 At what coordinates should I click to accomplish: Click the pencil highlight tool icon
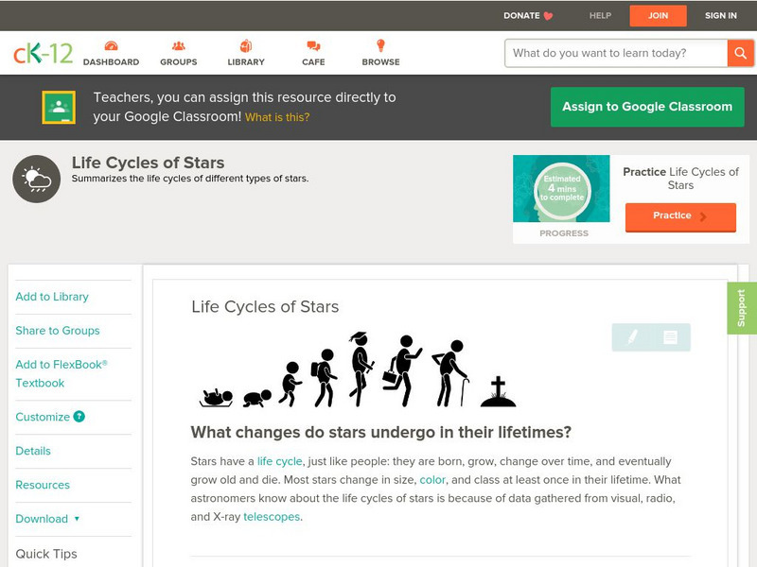632,336
